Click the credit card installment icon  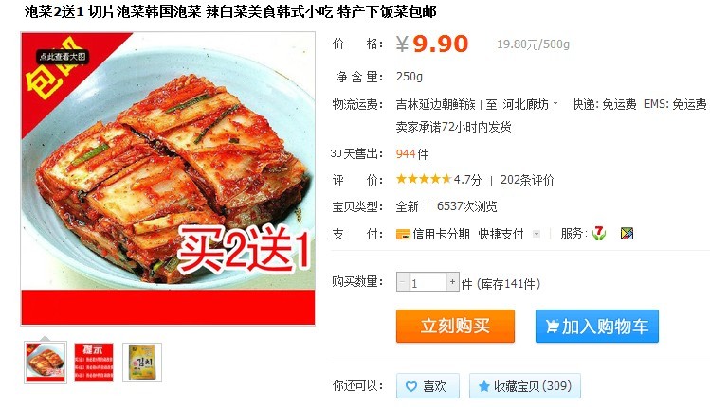pyautogui.click(x=403, y=234)
